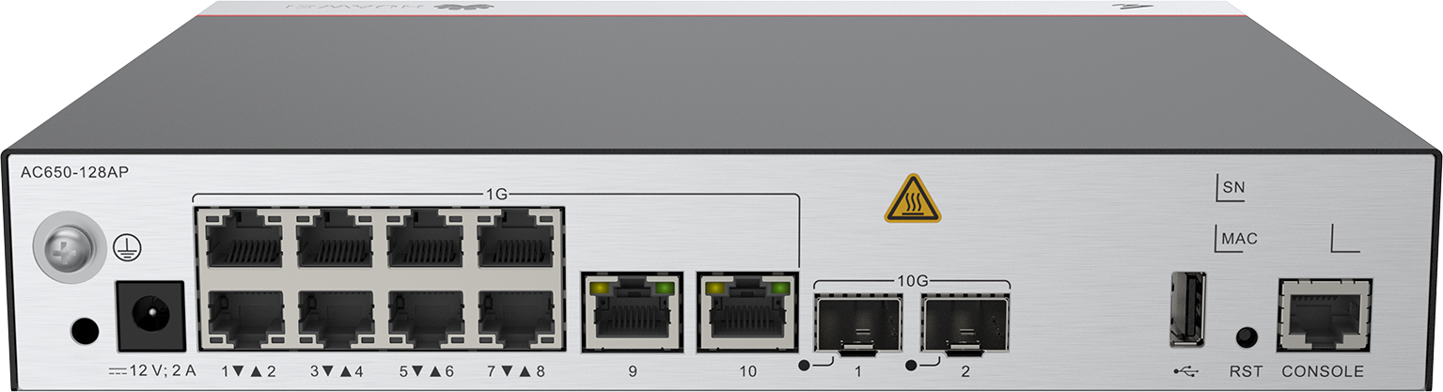Click the CONSOLE RJ45 port
Viewport: 1443px width, 392px height.
tap(1324, 315)
